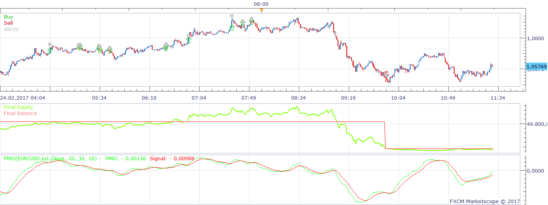Select the green buy arrow on the 04:04 gridline

click(x=49, y=51)
